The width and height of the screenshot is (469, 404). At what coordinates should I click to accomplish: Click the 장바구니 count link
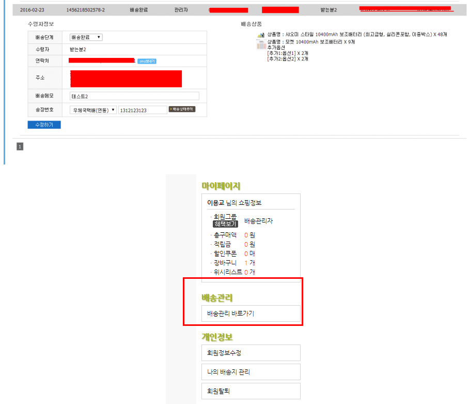(x=246, y=263)
